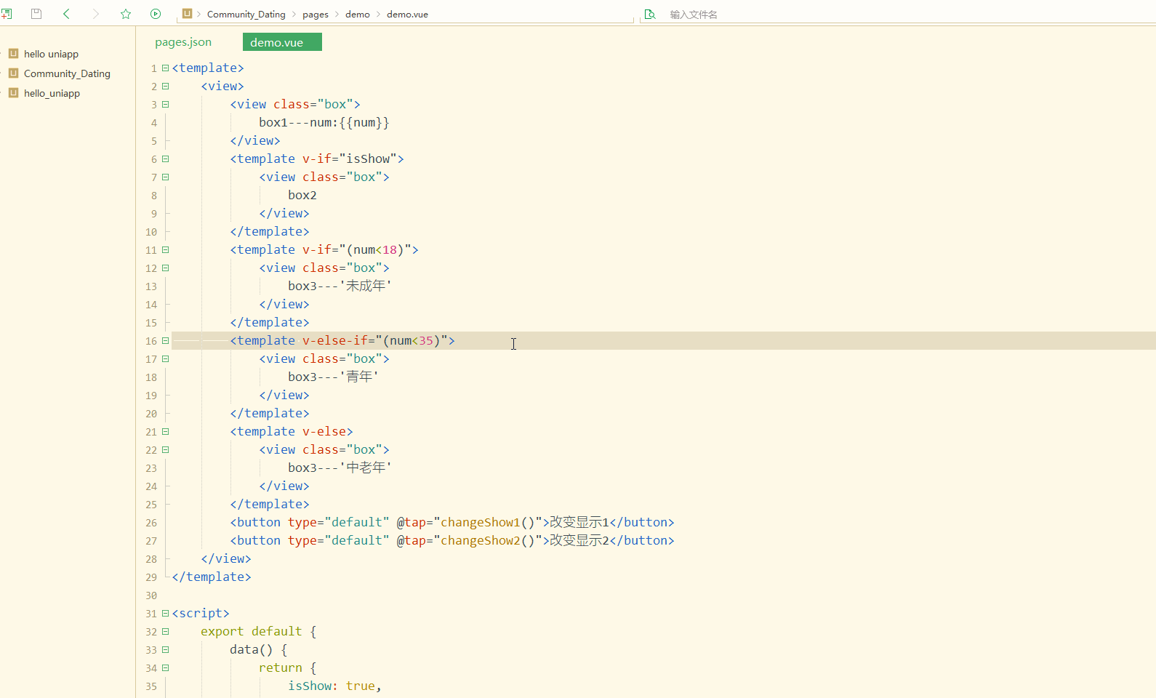This screenshot has width=1156, height=698.
Task: Select the hello_uniapp project in the tree
Action: [x=52, y=93]
